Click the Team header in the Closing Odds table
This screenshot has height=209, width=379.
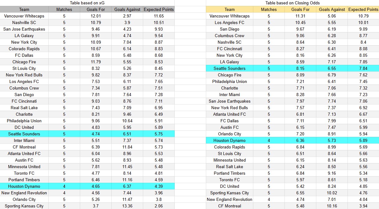pyautogui.click(x=229, y=9)
